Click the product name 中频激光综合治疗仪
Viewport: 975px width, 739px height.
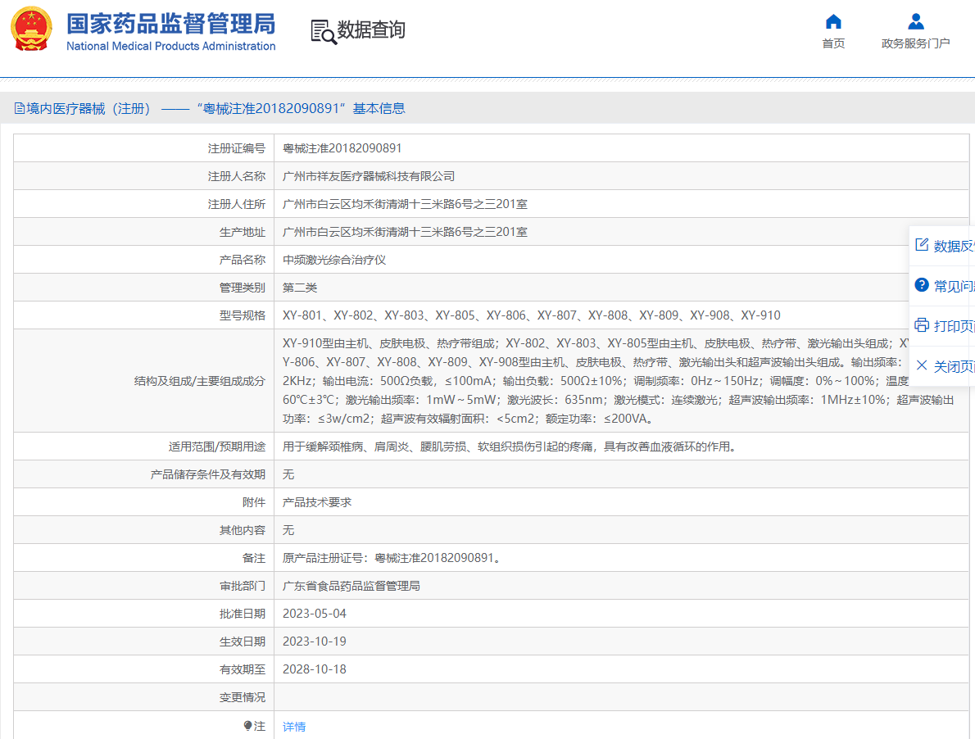click(x=334, y=260)
